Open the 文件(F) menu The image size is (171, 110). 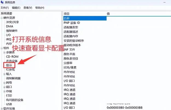coord(5,8)
